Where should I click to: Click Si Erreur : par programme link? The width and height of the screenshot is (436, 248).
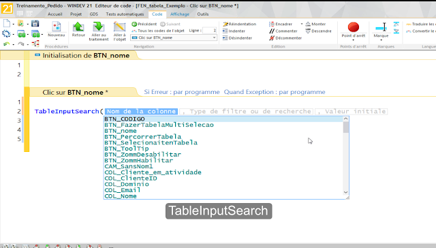coord(182,92)
